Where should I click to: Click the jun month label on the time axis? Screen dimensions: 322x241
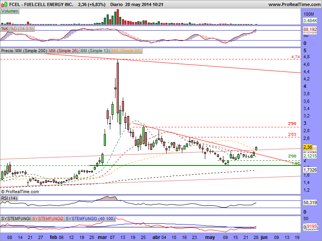(x=264, y=237)
